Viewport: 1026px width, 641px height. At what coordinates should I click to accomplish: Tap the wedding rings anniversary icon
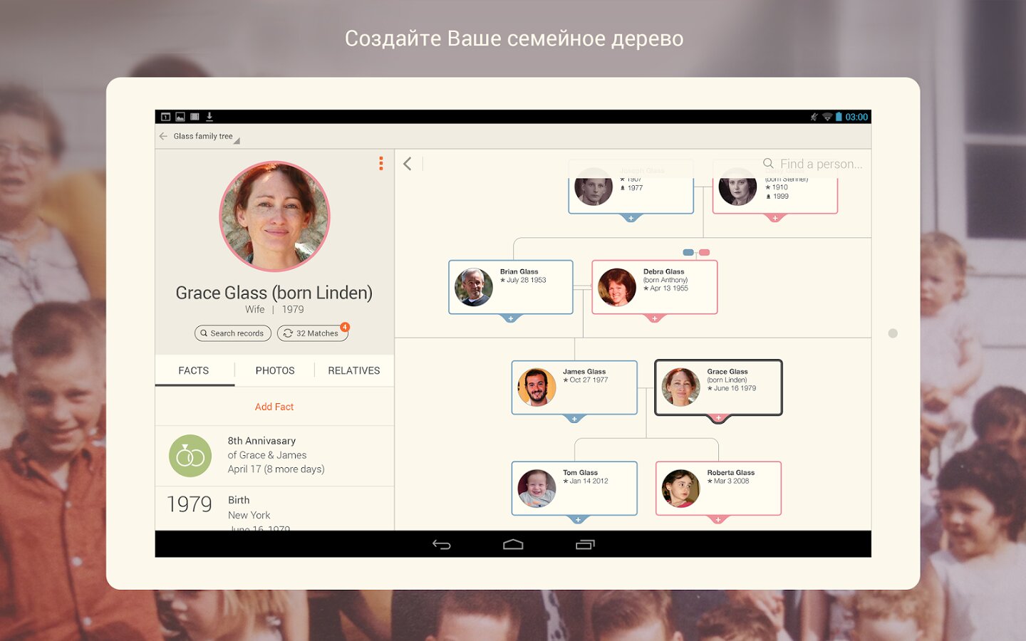(x=190, y=456)
